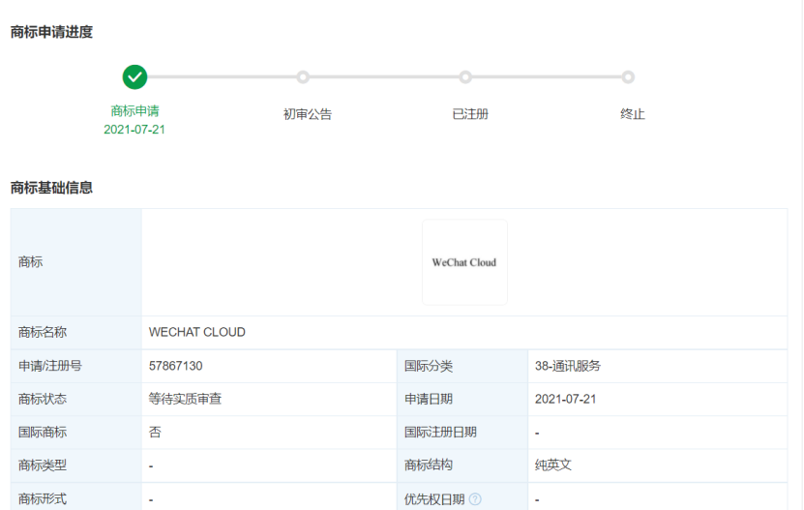Image resolution: width=804 pixels, height=510 pixels.
Task: Click the 商标基础信息 heading
Action: [x=52, y=188]
